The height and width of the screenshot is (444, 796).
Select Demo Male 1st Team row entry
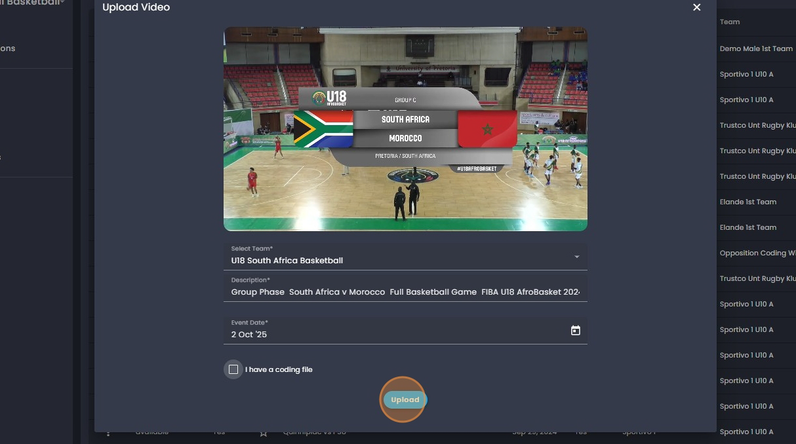tap(756, 48)
